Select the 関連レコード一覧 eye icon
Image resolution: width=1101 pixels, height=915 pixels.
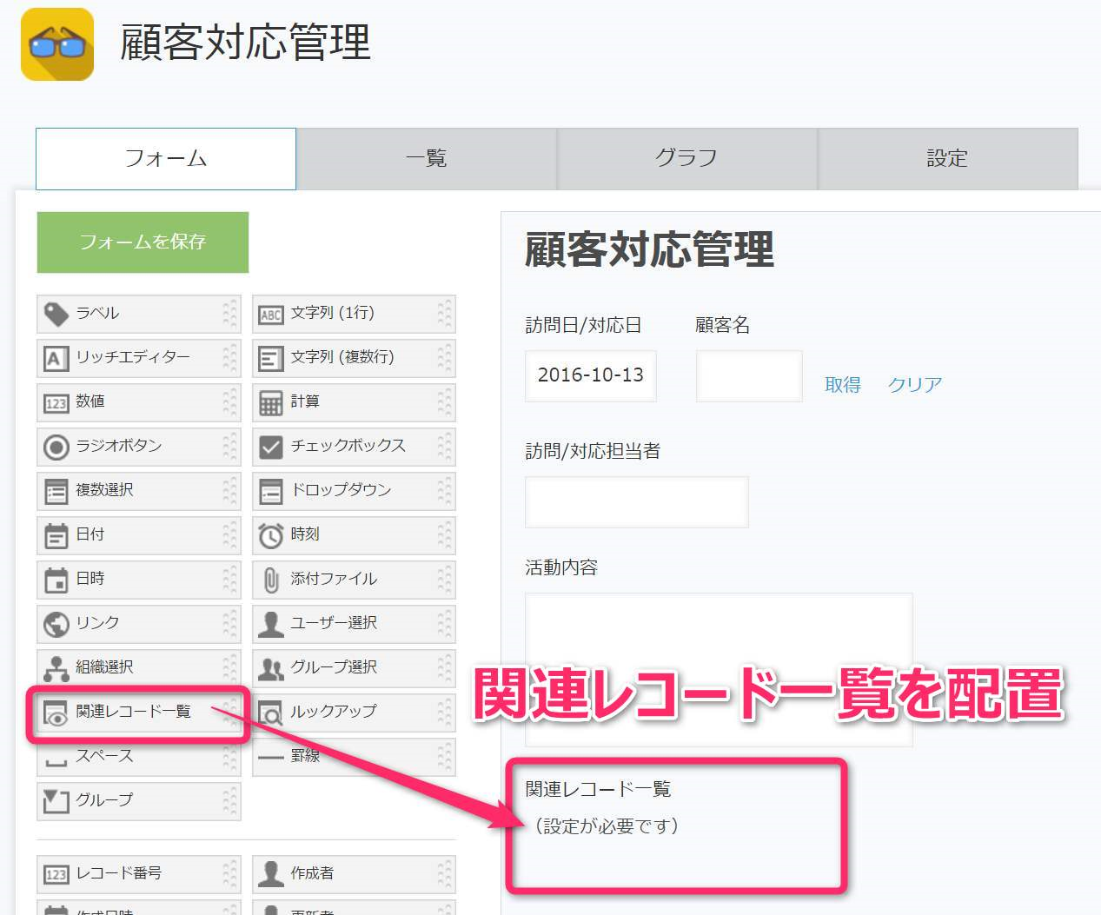(x=56, y=713)
